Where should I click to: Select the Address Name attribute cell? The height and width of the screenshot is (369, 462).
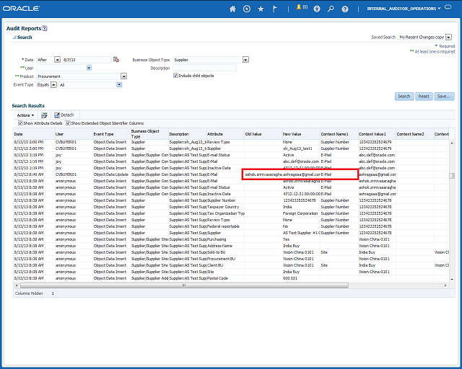[225, 246]
